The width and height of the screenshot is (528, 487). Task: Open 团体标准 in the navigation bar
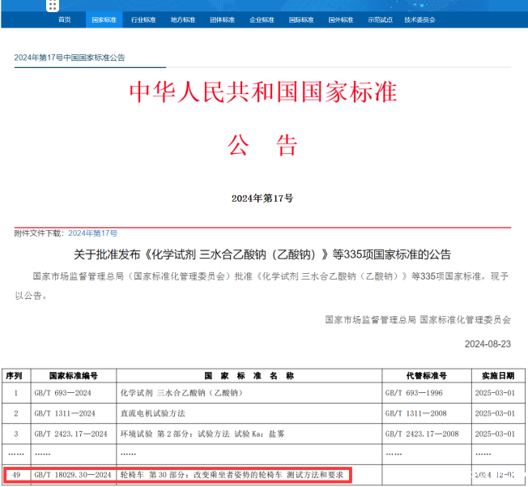click(222, 19)
